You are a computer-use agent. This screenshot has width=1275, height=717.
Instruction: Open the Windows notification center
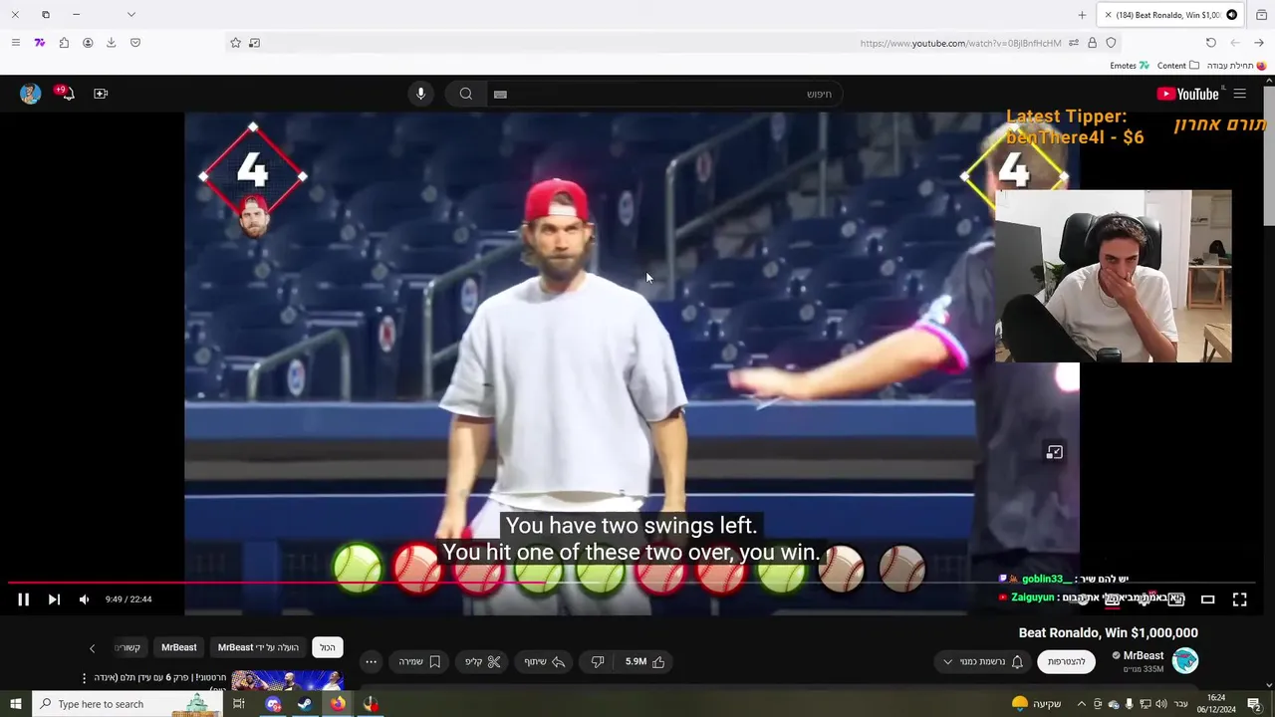click(1254, 704)
